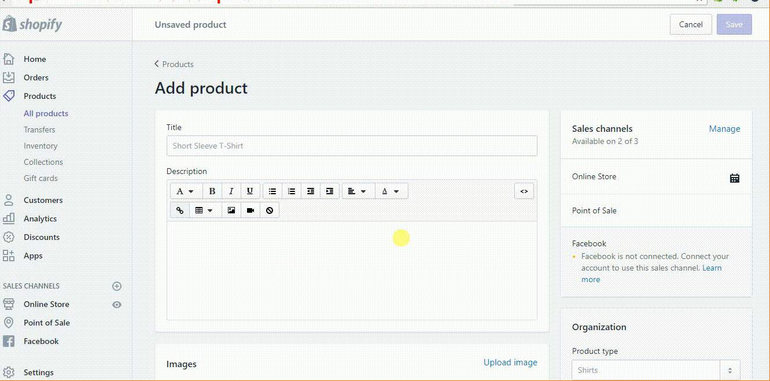Open availability calendar for Online Store channel
Image resolution: width=770 pixels, height=381 pixels.
coord(734,177)
